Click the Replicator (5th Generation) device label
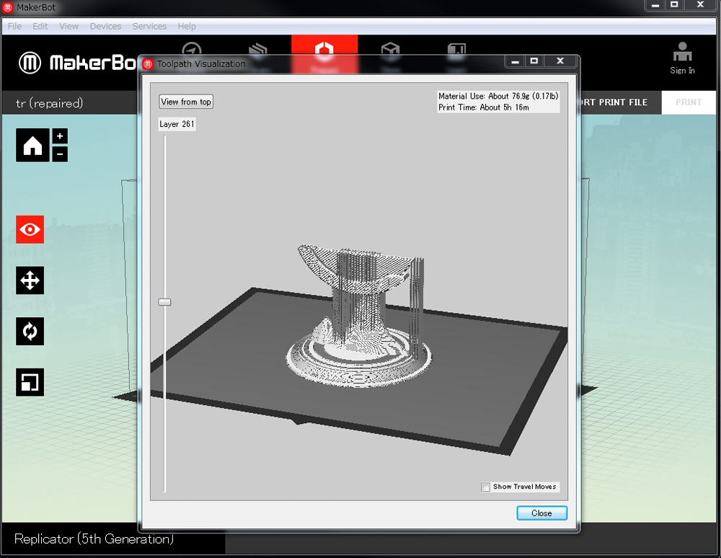The image size is (721, 558). click(x=94, y=539)
